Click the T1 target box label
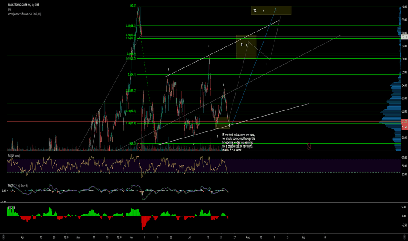408x241 pixels. click(x=242, y=45)
